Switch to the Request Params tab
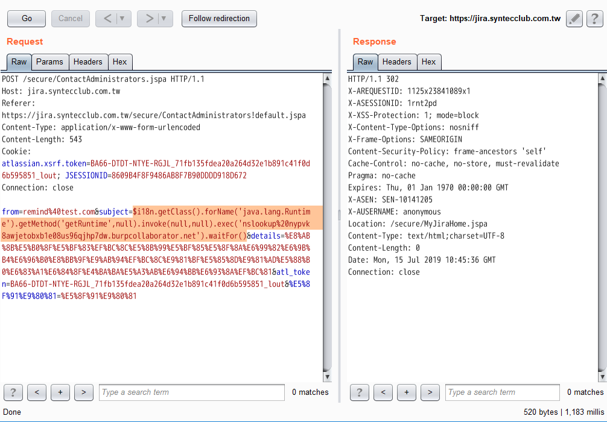The height and width of the screenshot is (422, 607). click(49, 62)
